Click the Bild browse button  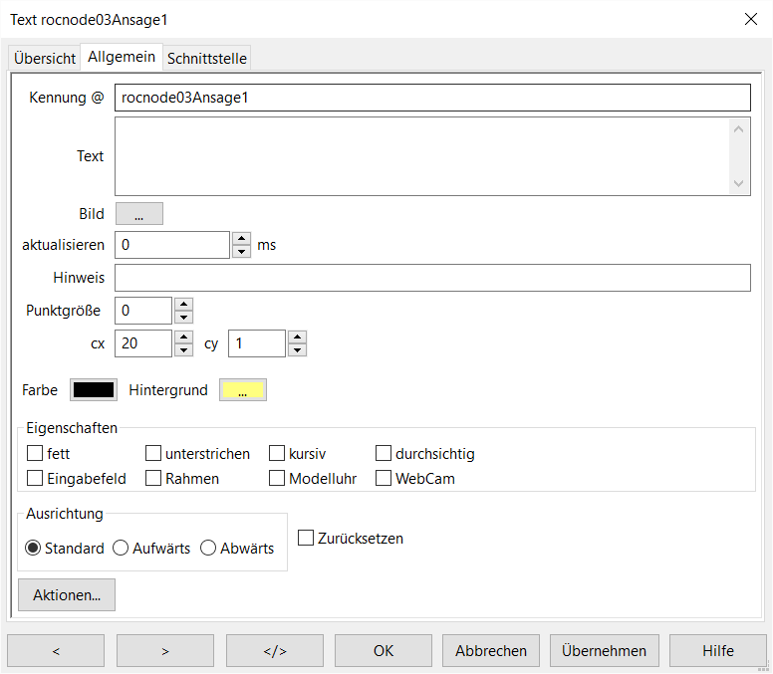tap(139, 214)
